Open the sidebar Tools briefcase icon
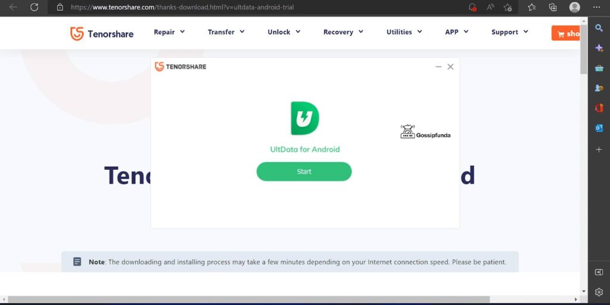This screenshot has width=610, height=305. tap(599, 68)
